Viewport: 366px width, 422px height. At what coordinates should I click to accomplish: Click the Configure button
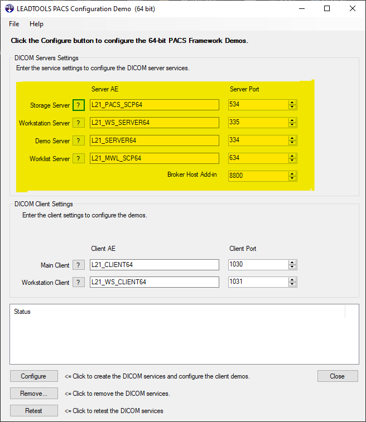click(x=34, y=376)
